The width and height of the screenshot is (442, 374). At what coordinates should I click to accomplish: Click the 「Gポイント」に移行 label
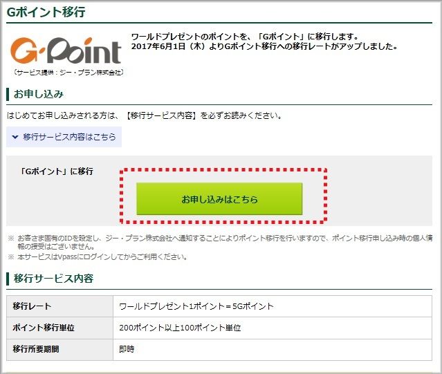tap(57, 171)
